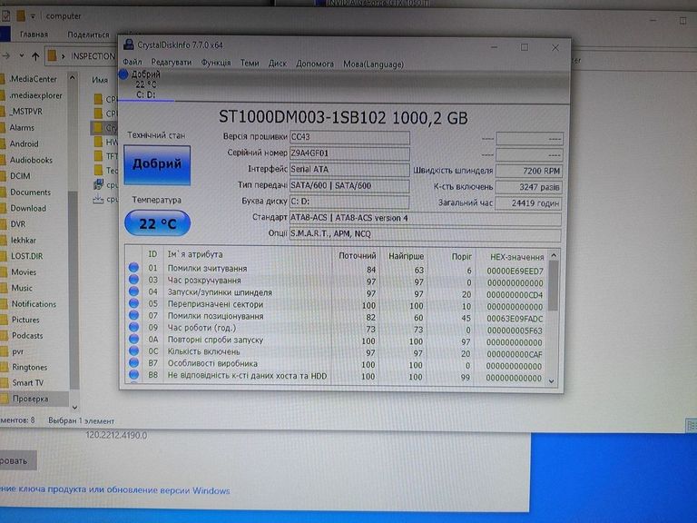Open the Quick Access Toolbar dropdown in Explorer

click(33, 16)
